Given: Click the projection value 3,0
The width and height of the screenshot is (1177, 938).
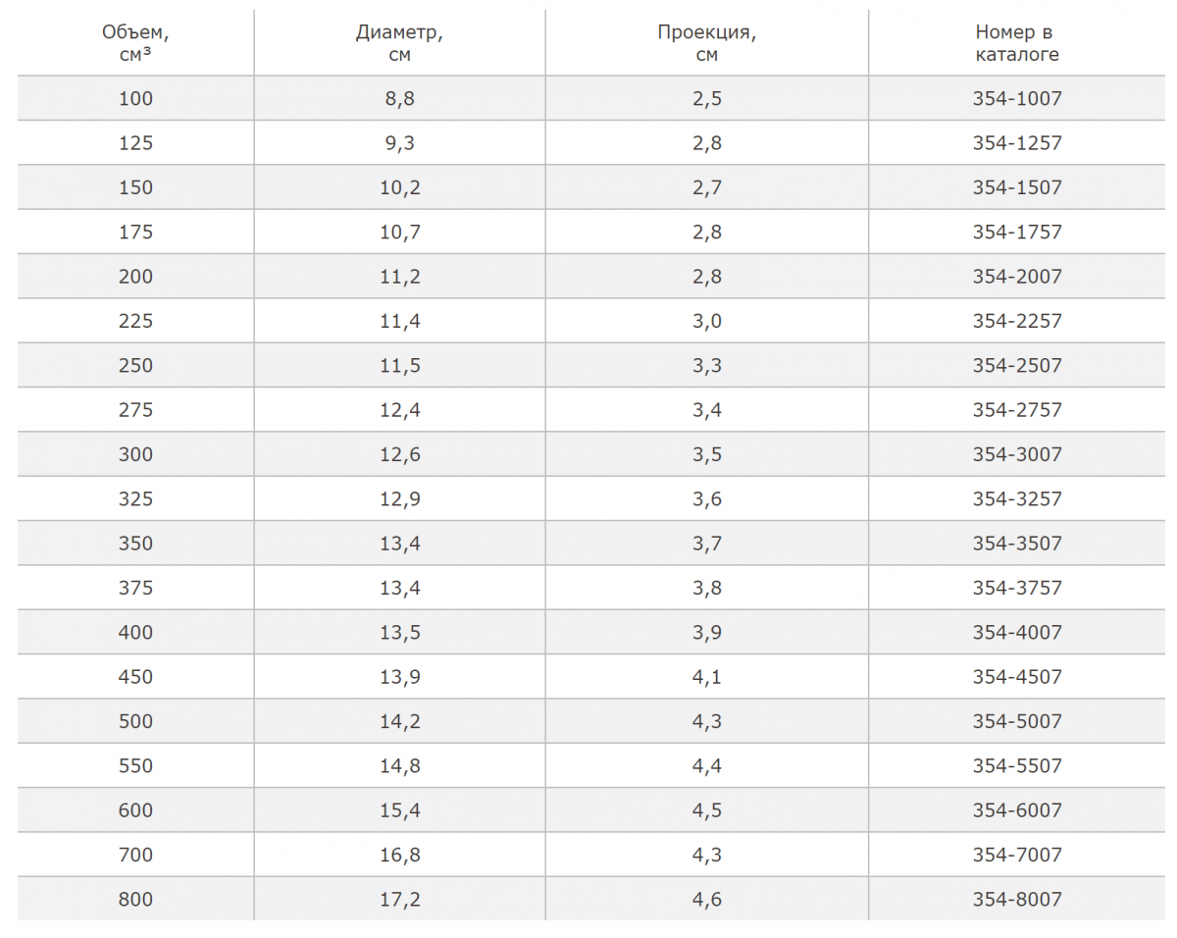Looking at the screenshot, I should coord(707,321).
